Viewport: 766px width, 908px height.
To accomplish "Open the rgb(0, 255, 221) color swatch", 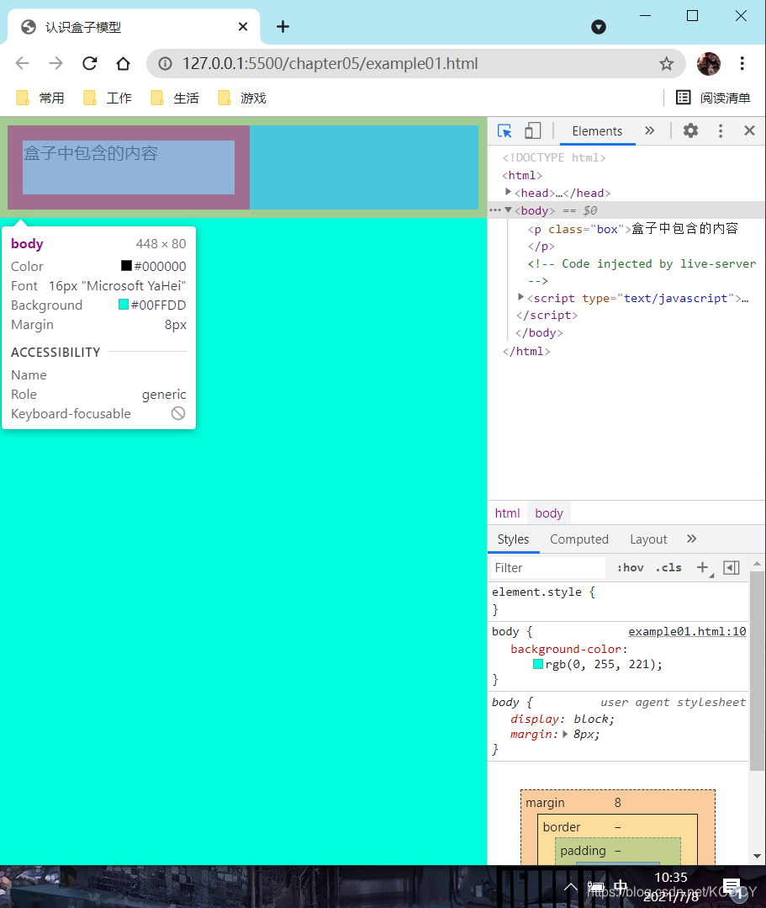I will (538, 664).
